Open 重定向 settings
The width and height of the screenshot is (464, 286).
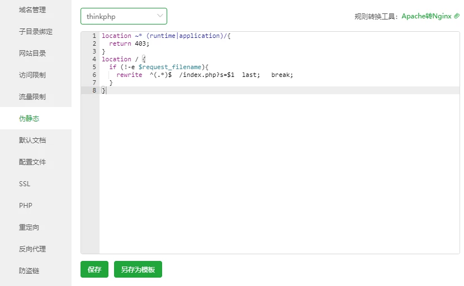pos(29,227)
